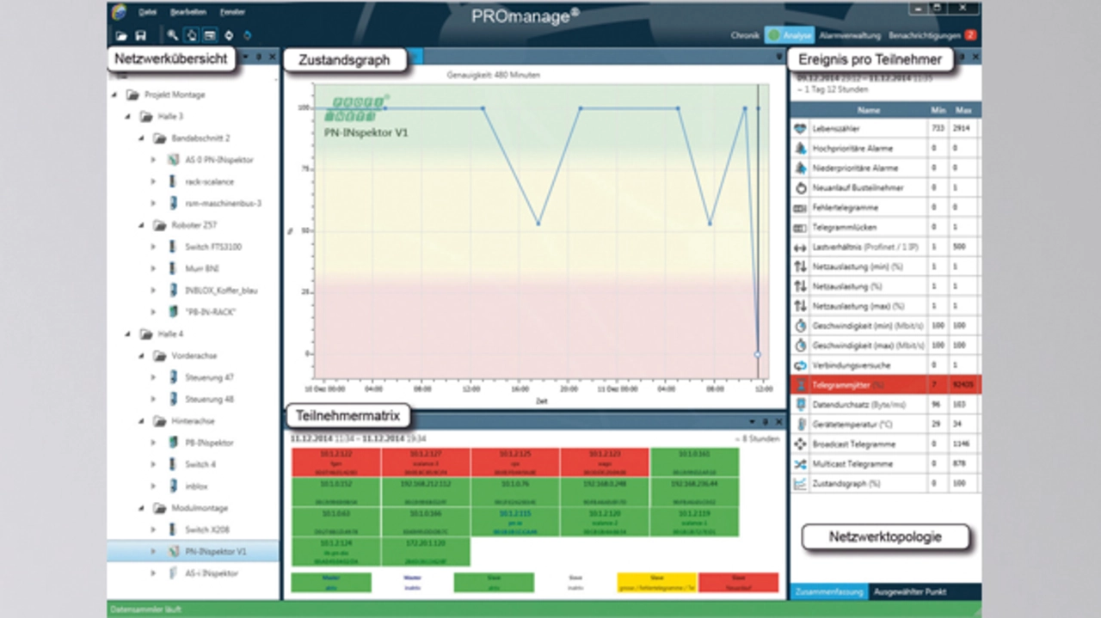Image resolution: width=1101 pixels, height=618 pixels.
Task: Select the magnifier zoom tool
Action: coord(173,35)
